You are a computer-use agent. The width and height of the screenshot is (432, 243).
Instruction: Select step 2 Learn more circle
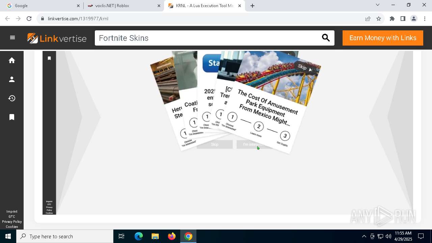pyautogui.click(x=259, y=127)
